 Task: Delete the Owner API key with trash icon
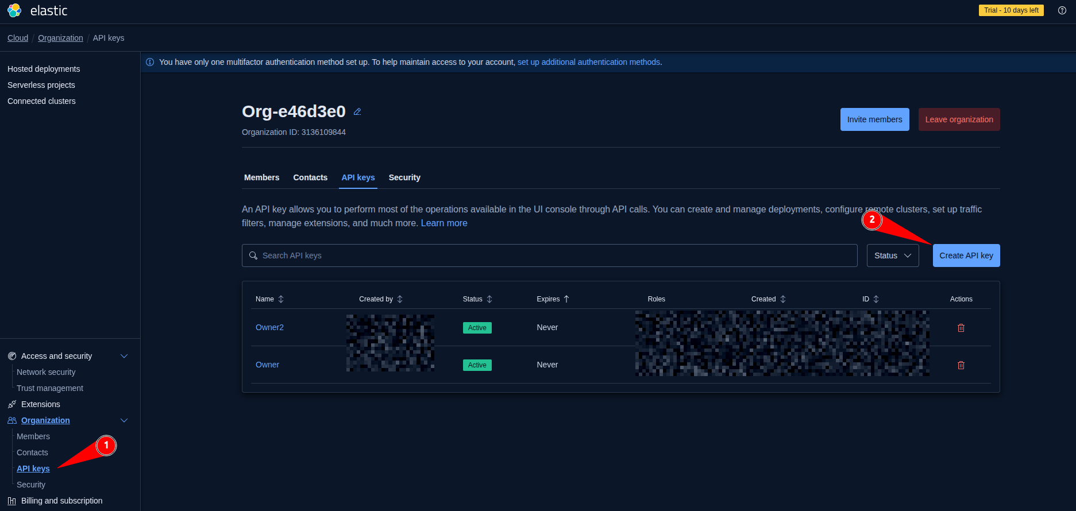tap(961, 365)
